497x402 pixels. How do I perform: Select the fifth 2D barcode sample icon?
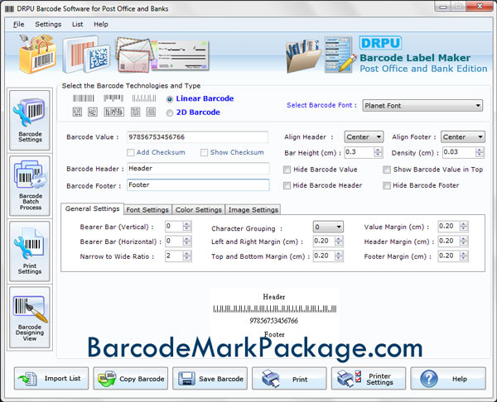(x=151, y=112)
